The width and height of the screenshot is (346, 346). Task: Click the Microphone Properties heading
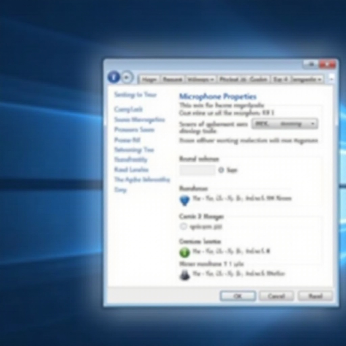click(x=218, y=96)
